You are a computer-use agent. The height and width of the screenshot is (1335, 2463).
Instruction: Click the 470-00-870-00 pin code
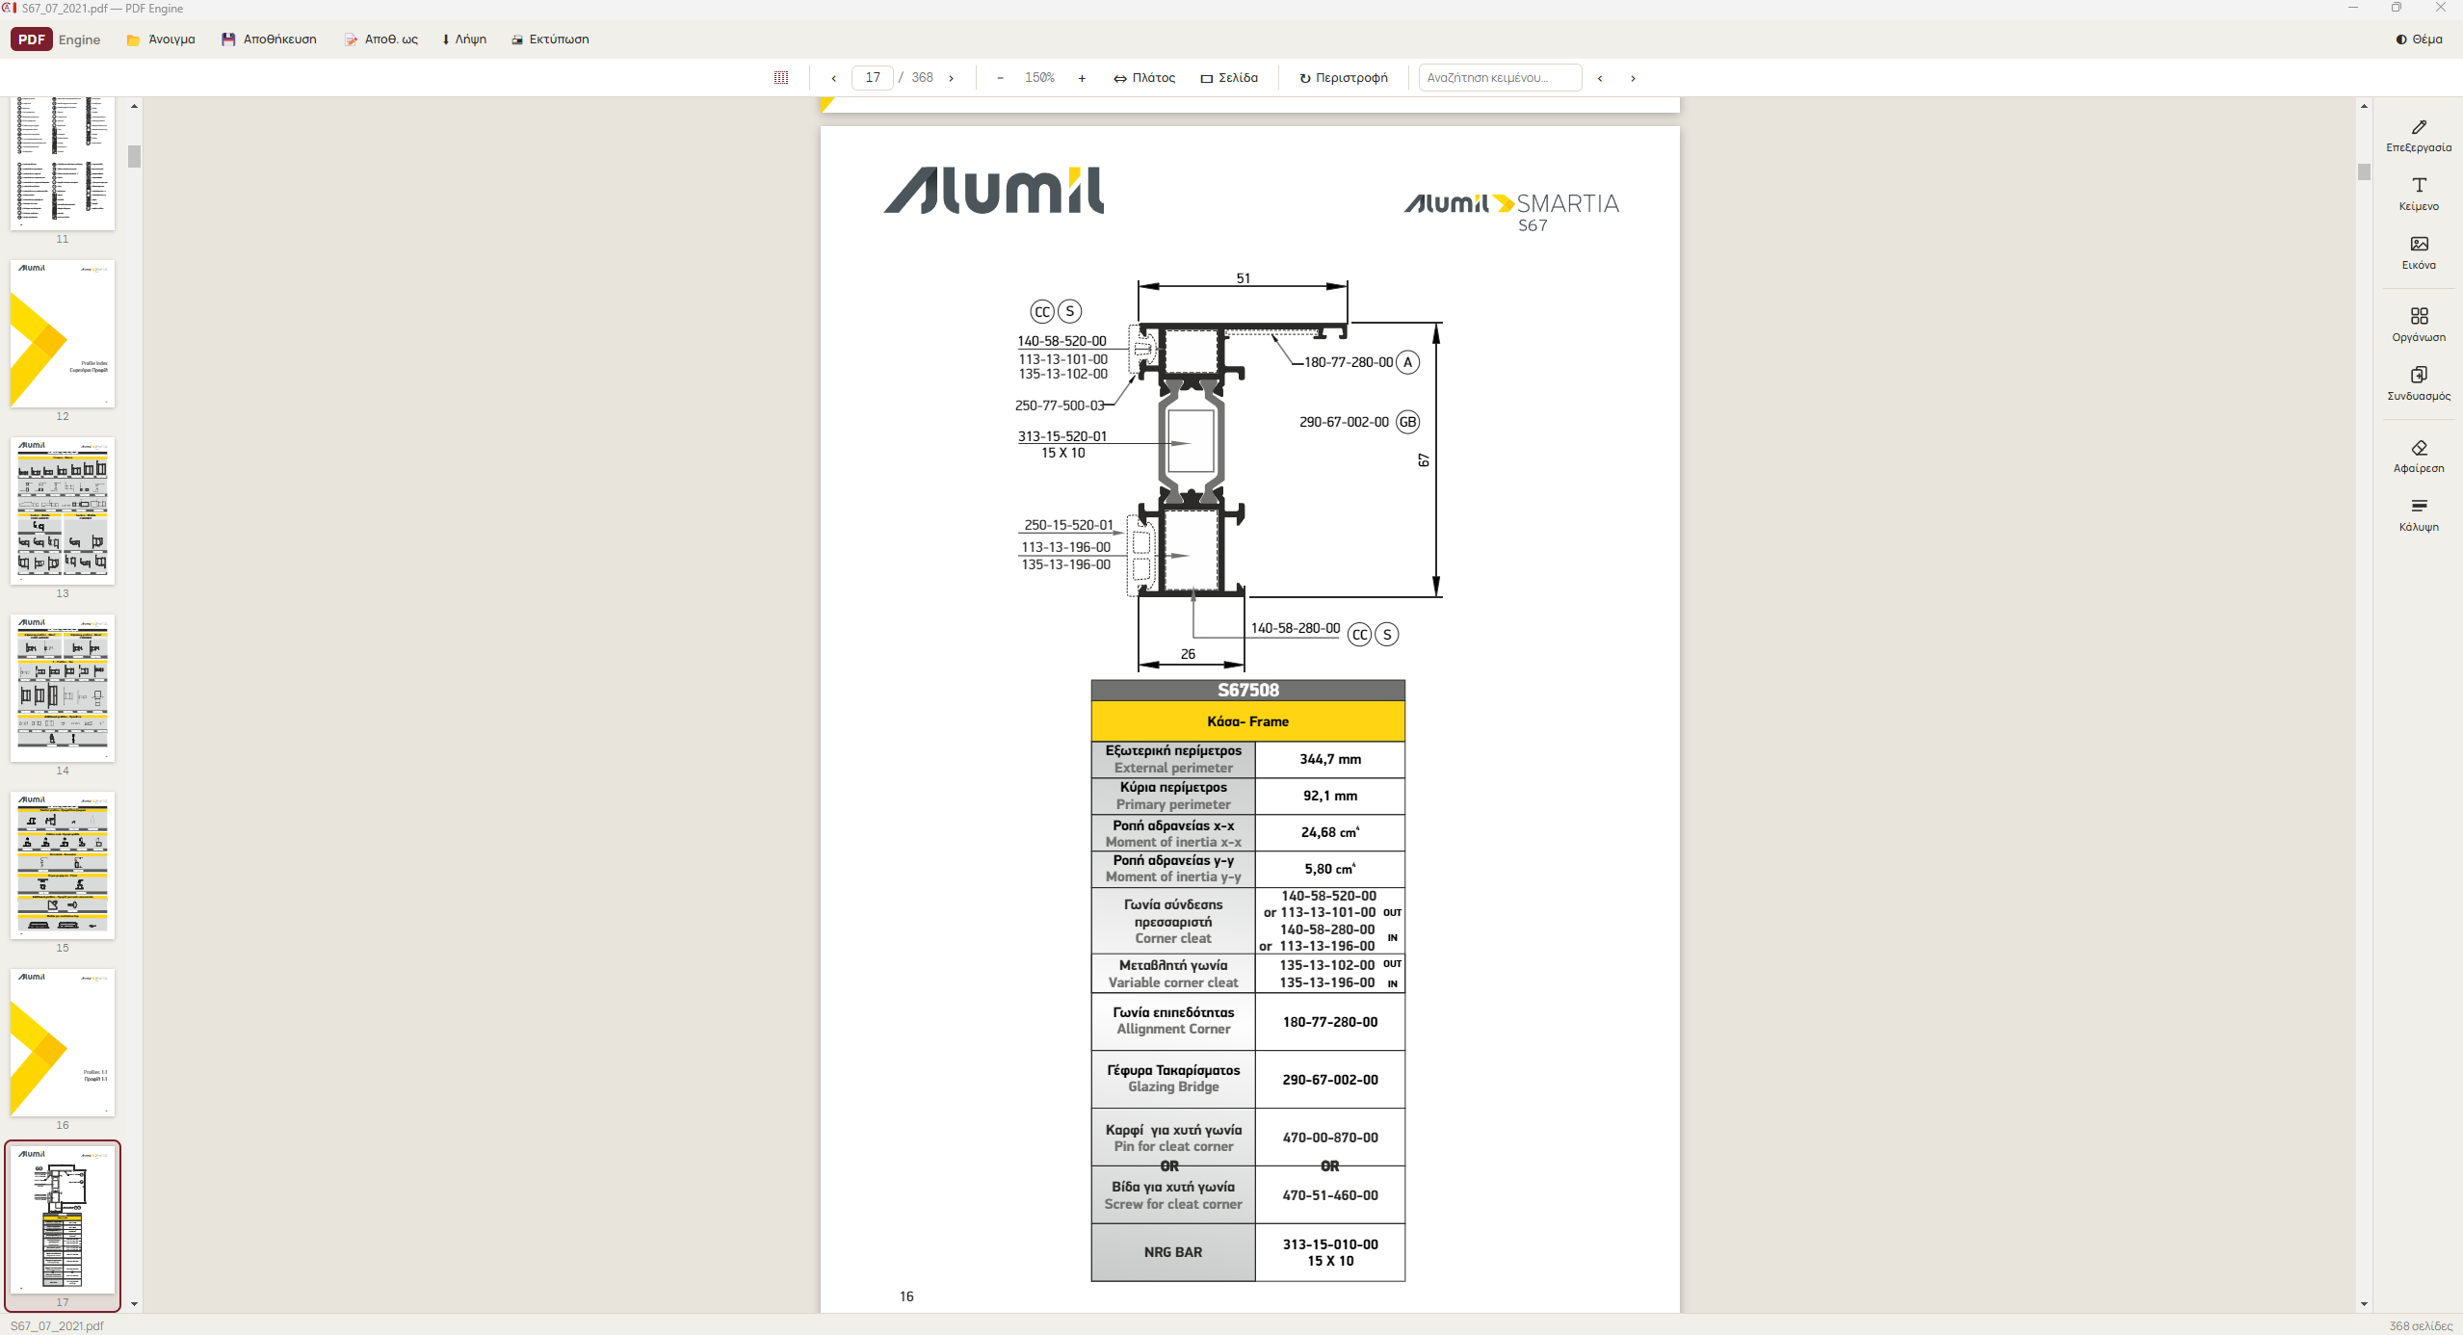1330,1137
